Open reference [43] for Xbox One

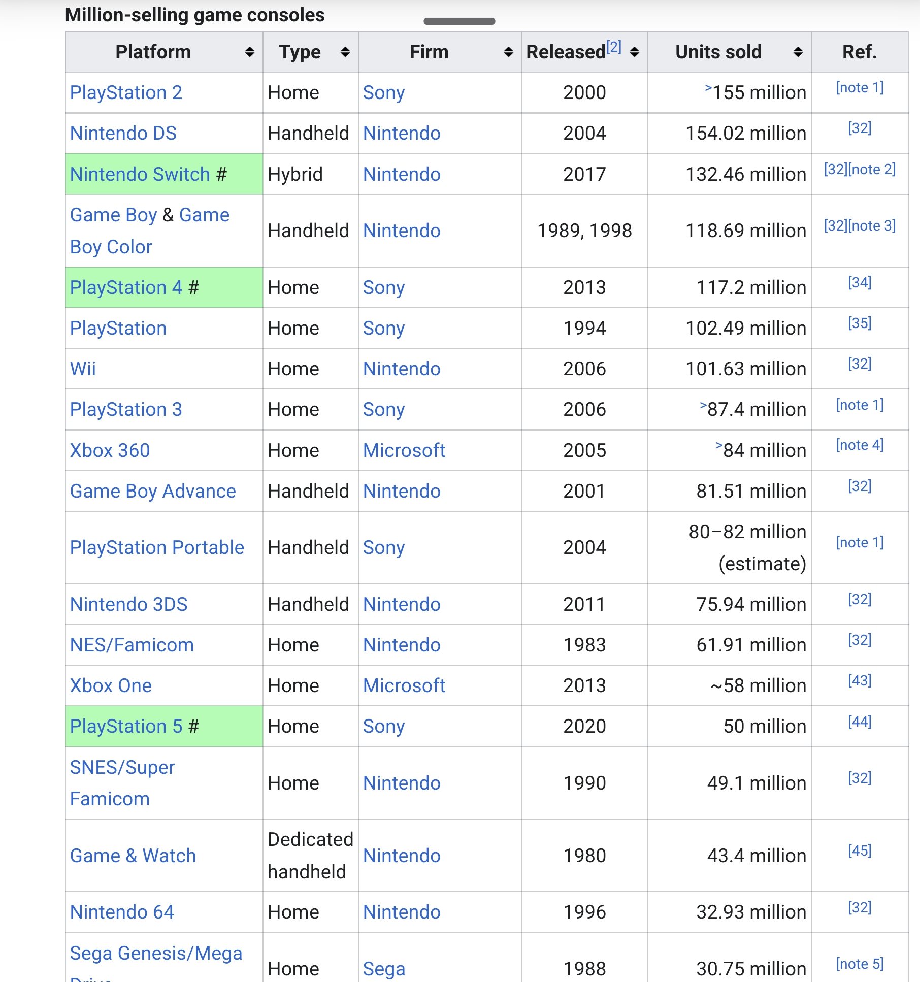[x=860, y=680]
